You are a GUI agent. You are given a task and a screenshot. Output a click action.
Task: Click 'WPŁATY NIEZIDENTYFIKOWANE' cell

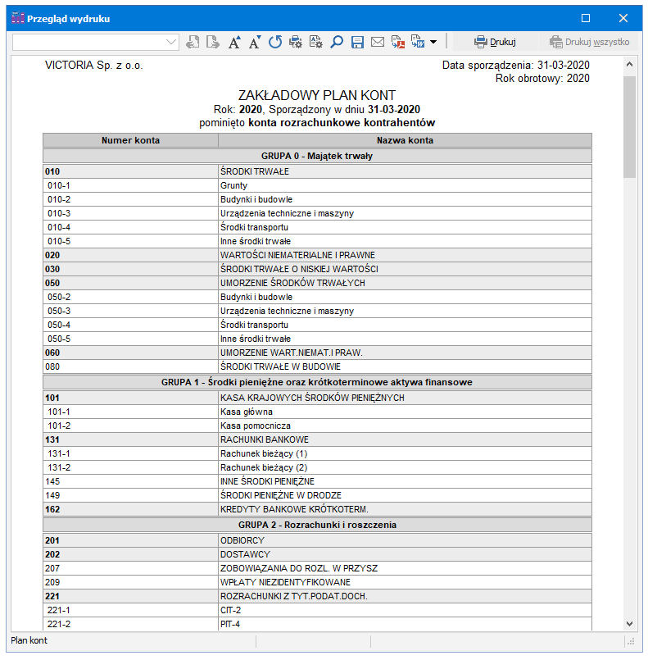pyautogui.click(x=405, y=582)
